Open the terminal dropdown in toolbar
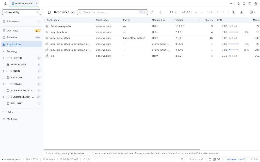This screenshot has width=260, height=162. click(x=253, y=12)
